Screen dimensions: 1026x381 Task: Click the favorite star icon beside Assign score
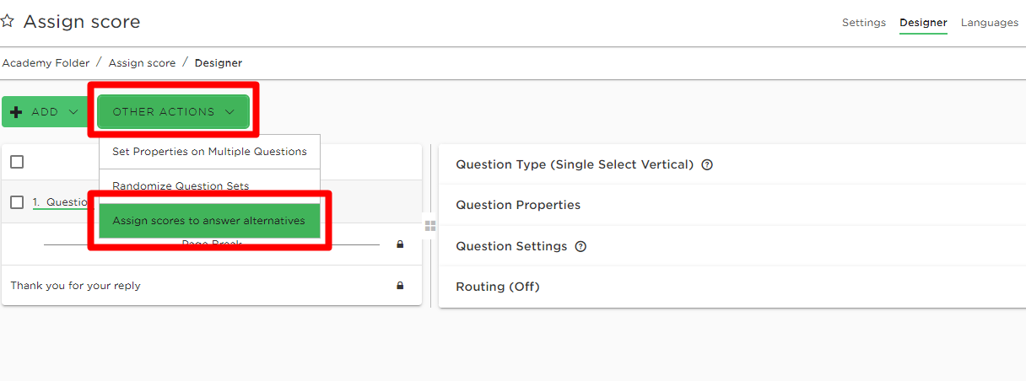[7, 21]
